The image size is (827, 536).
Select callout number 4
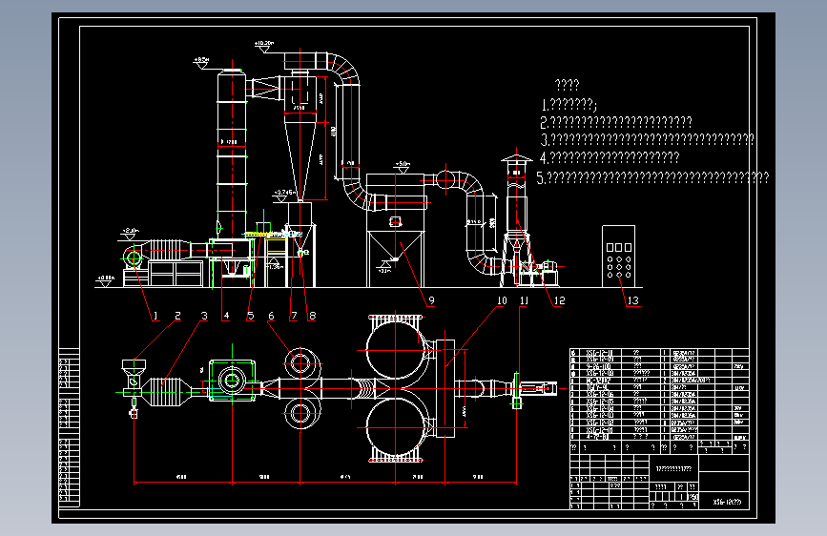tap(226, 316)
